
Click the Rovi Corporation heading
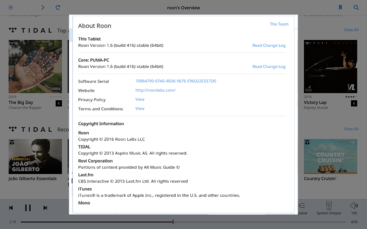coord(95,161)
